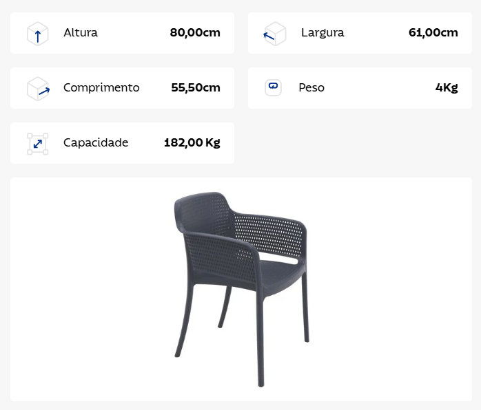Screen dimensions: 481x410
Task: Click the Comprimento length cube icon
Action: [x=38, y=89]
